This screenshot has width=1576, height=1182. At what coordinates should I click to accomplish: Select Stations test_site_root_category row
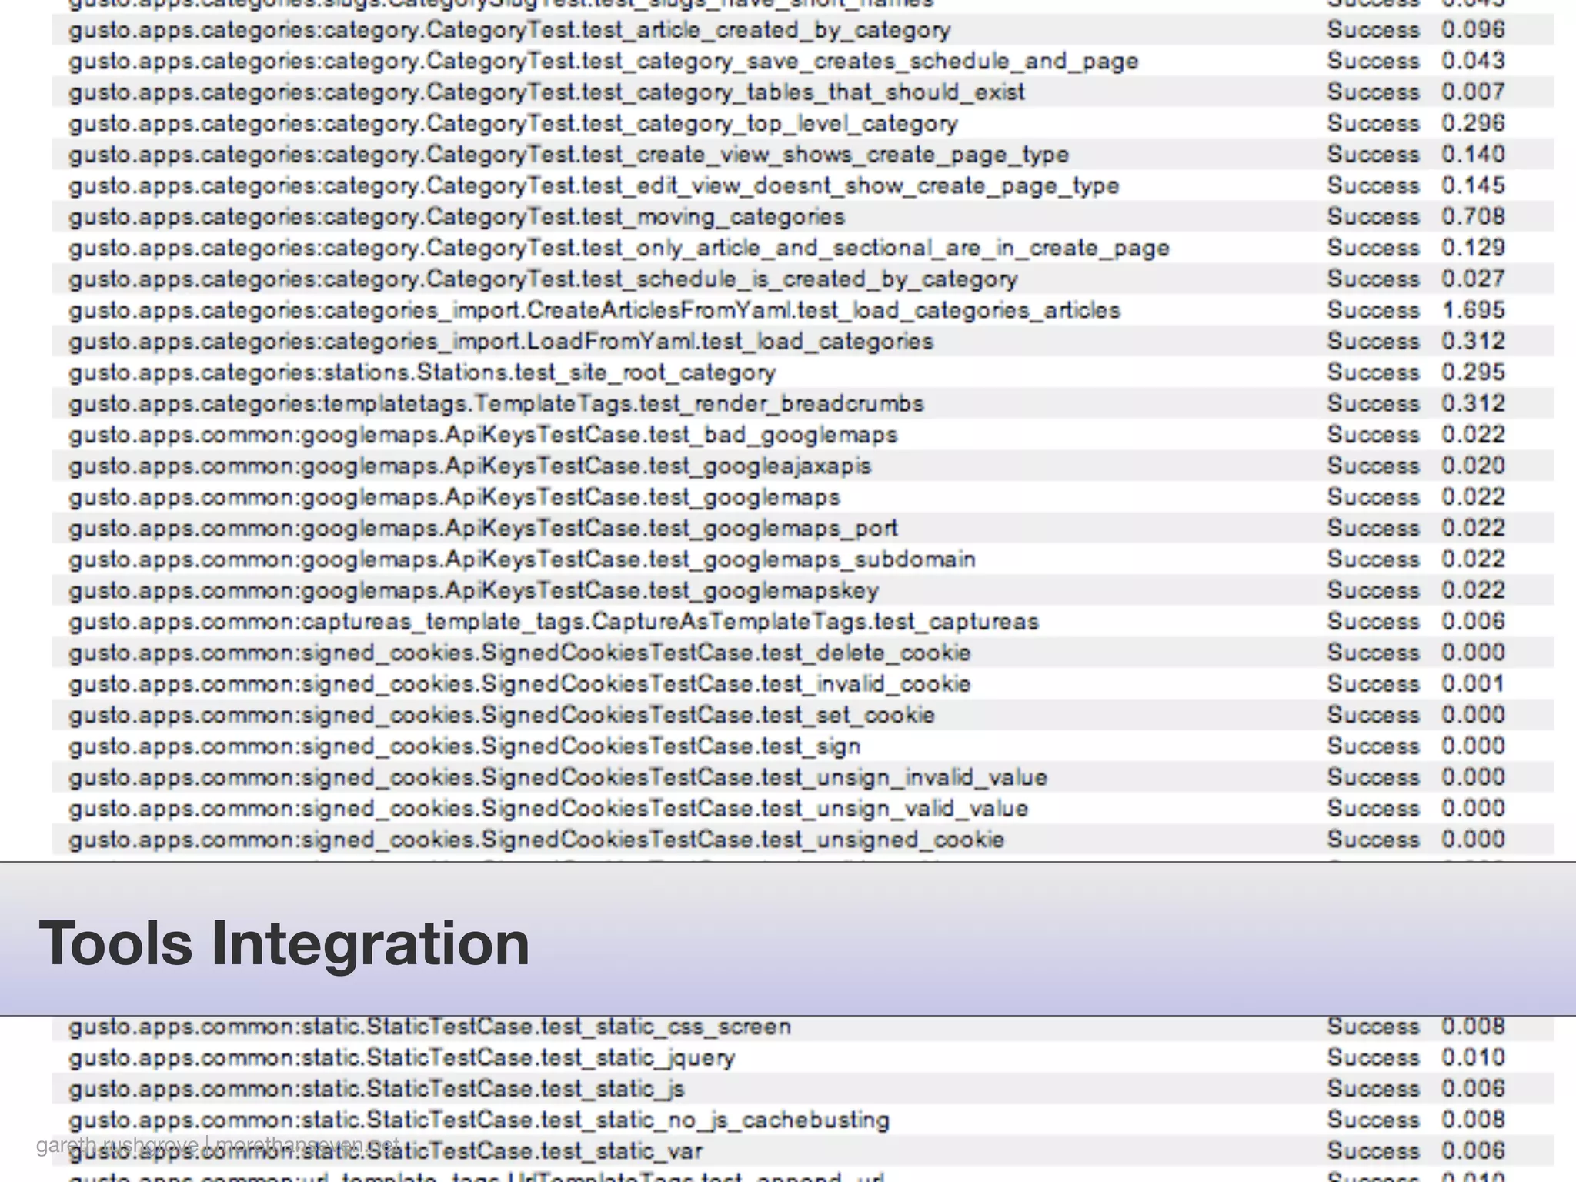[422, 372]
